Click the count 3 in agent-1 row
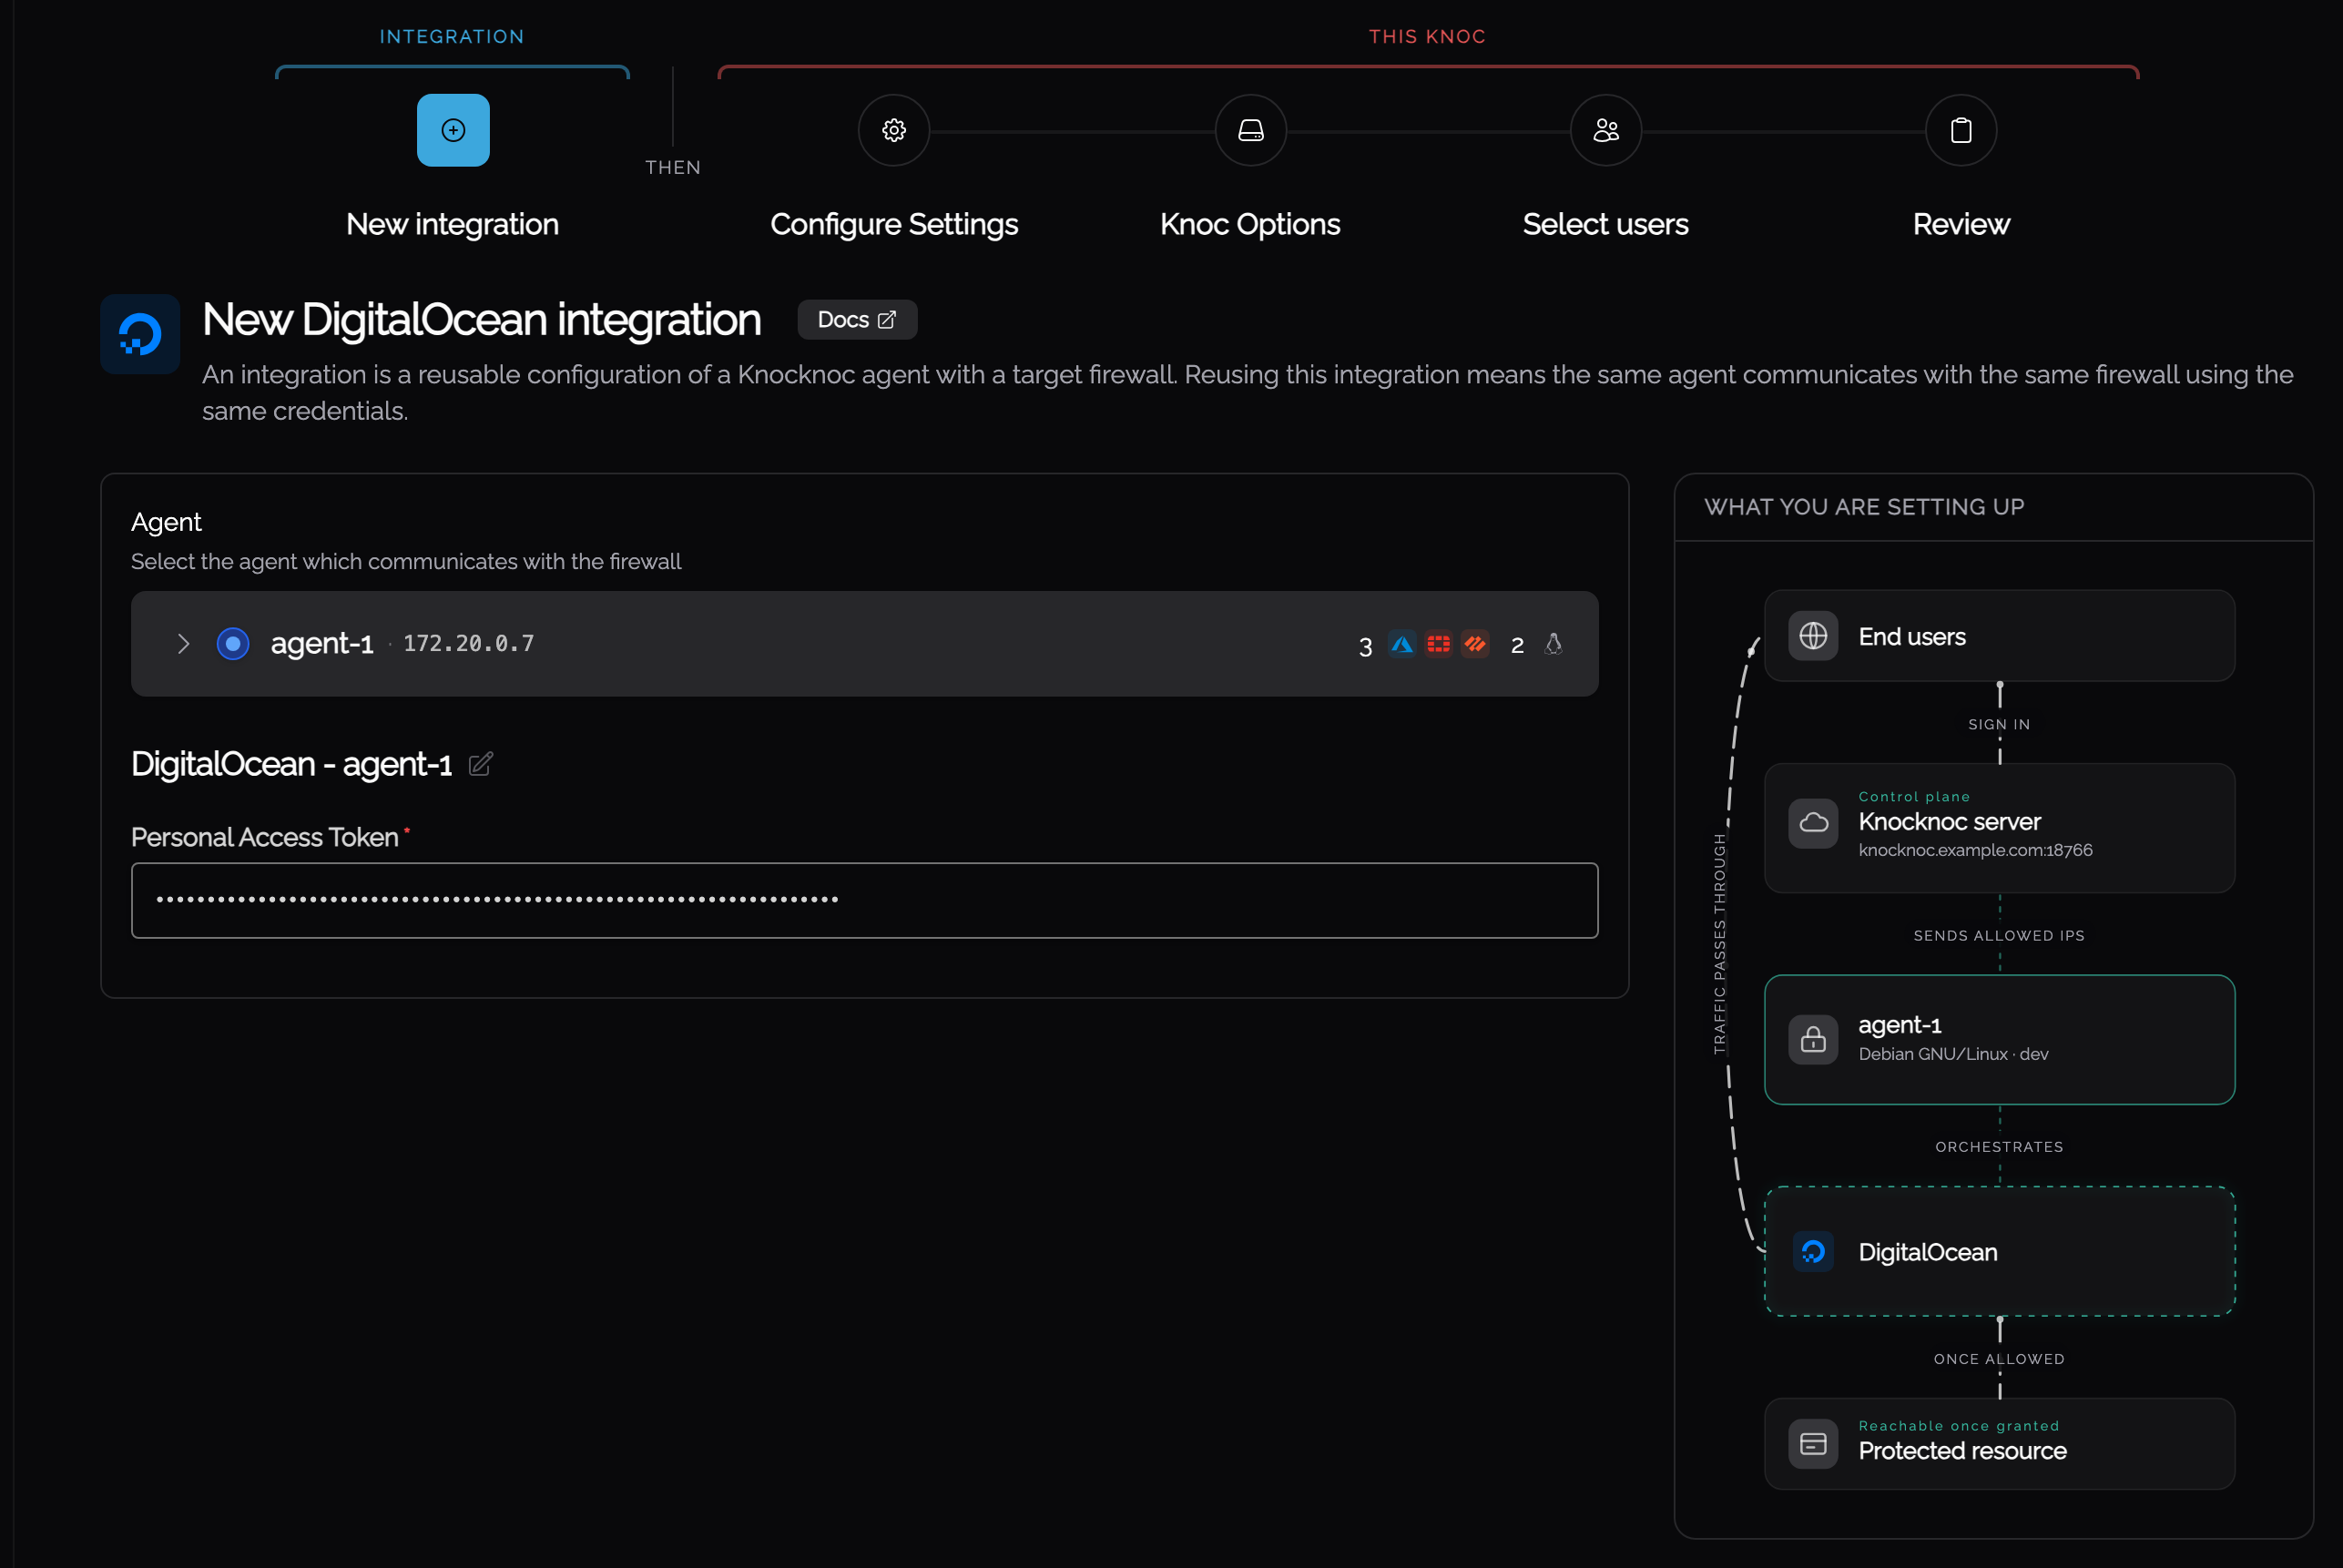2343x1568 pixels. click(1365, 646)
